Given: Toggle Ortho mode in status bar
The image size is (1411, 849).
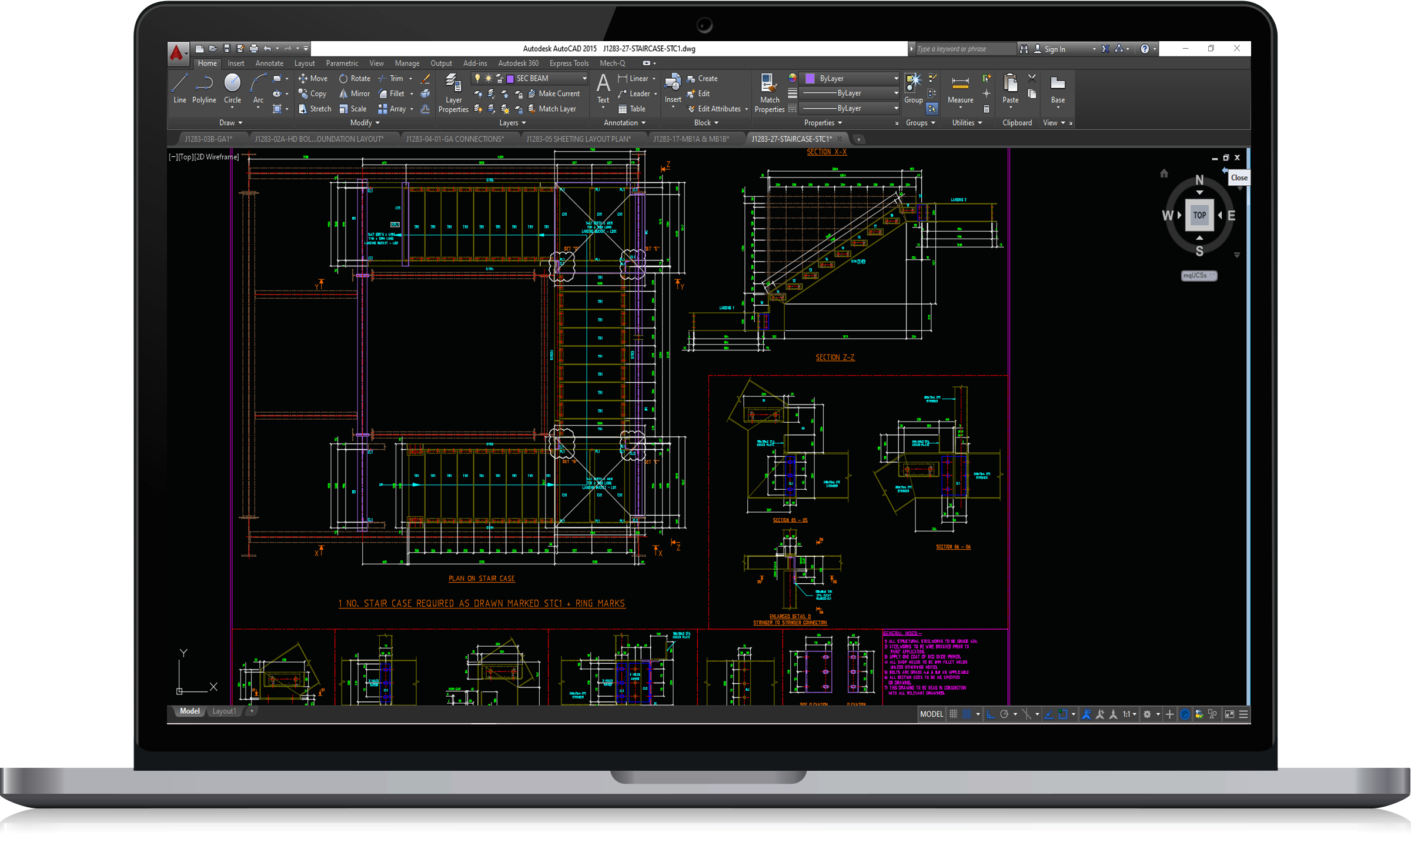Looking at the screenshot, I should (991, 714).
